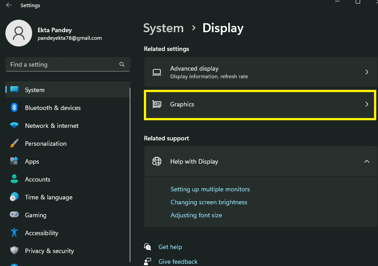Open Advanced display via its chevron
This screenshot has width=378, height=266.
(366, 72)
